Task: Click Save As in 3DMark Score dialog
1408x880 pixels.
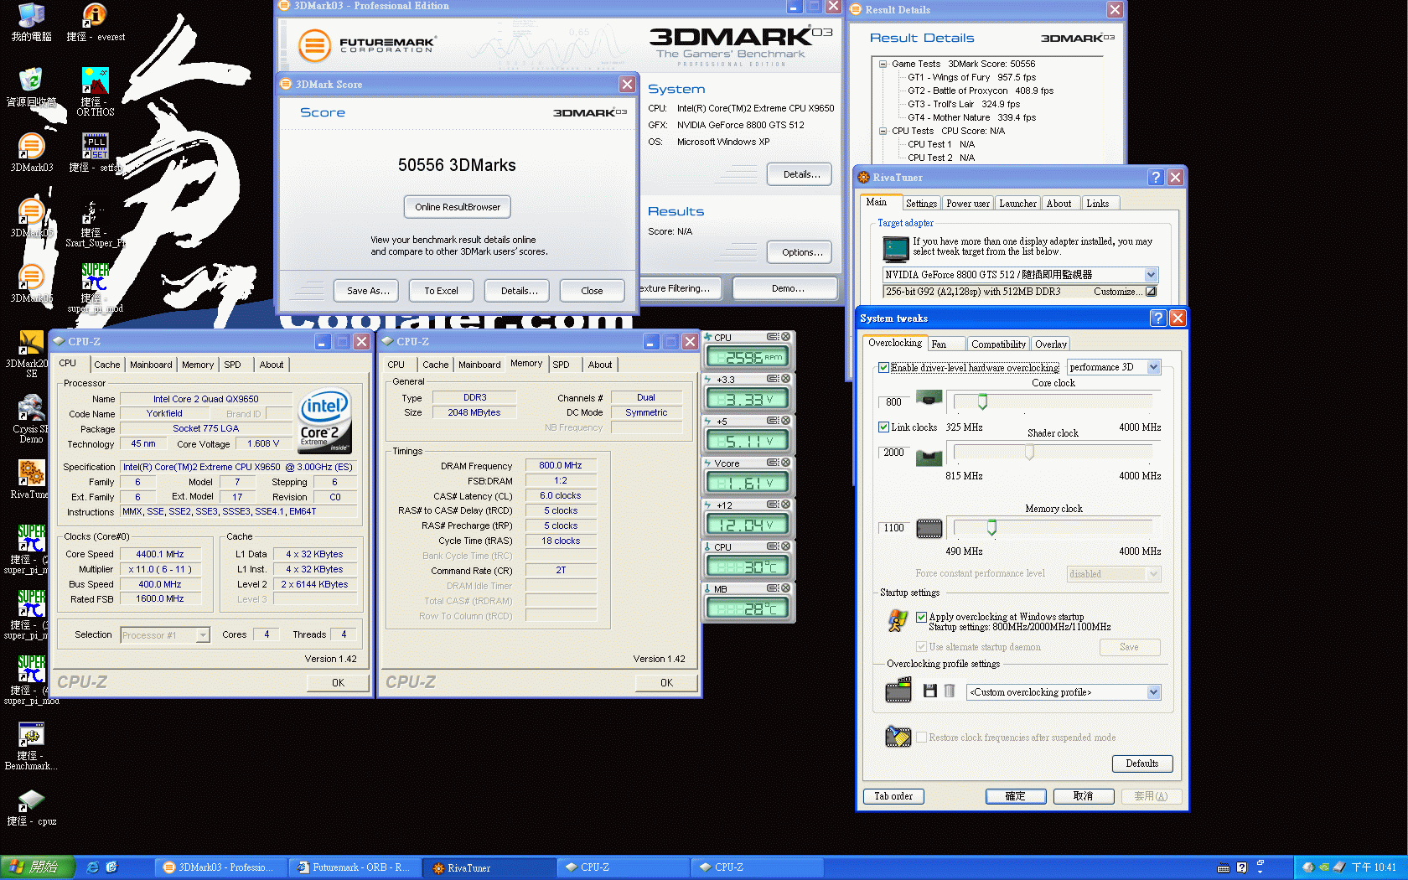Action: coord(368,291)
